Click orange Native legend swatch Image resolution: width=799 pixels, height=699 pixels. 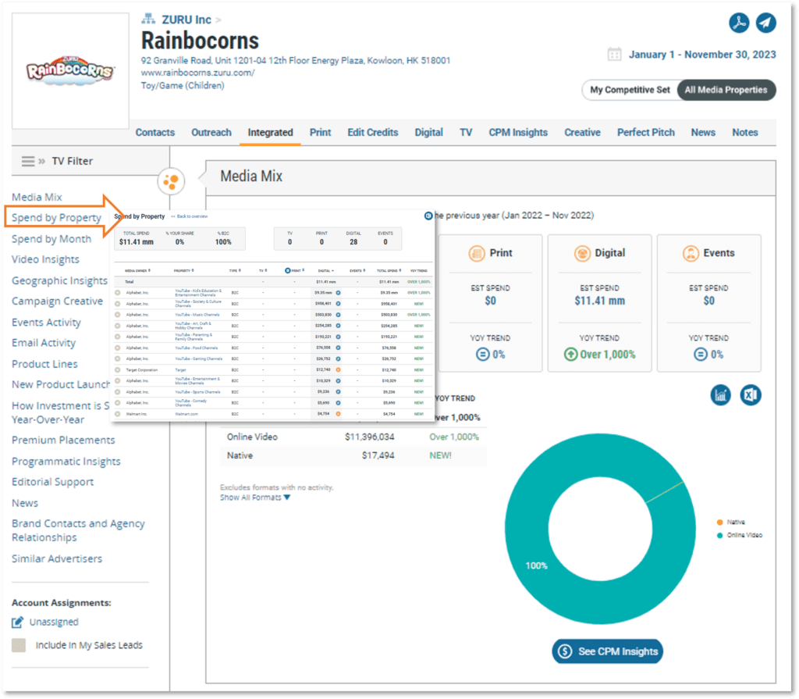(x=719, y=522)
